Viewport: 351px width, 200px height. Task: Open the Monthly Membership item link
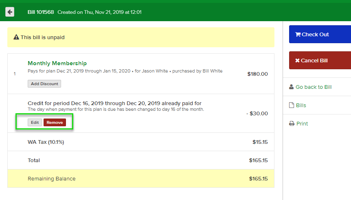[x=57, y=64]
